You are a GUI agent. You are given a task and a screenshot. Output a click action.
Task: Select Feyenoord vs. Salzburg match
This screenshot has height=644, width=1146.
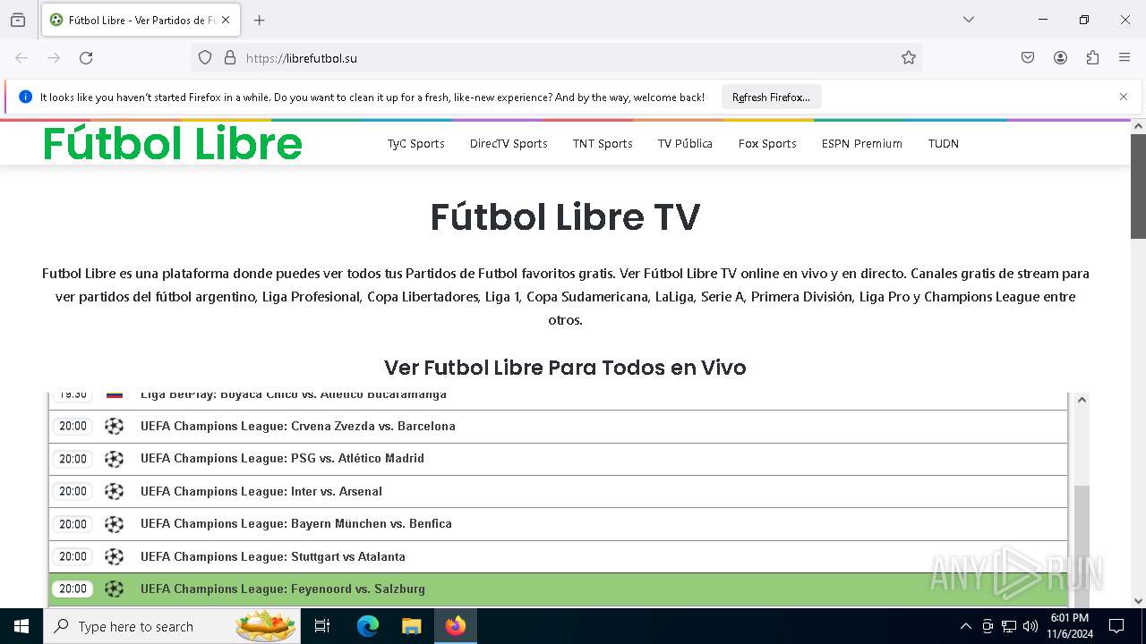[558, 589]
